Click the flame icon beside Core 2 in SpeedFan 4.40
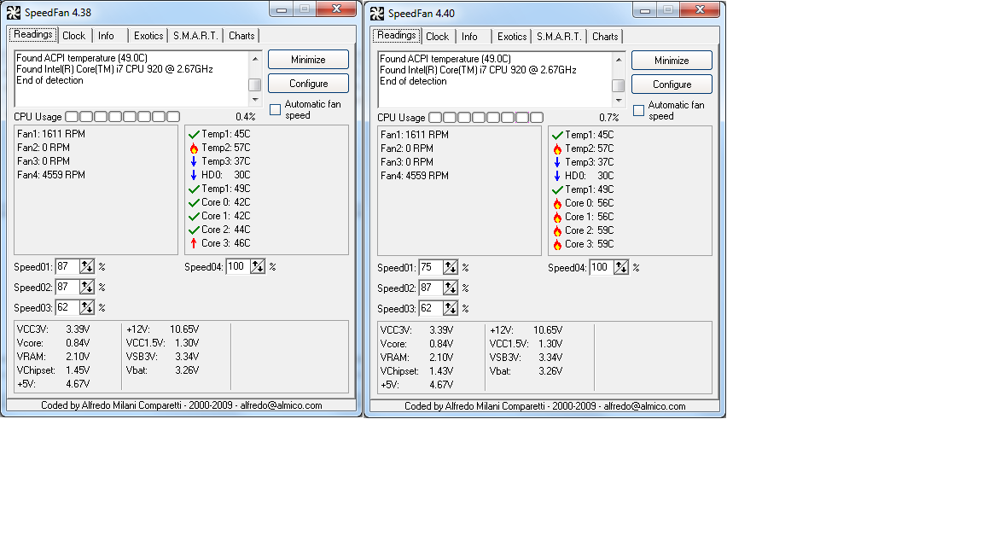 (557, 230)
